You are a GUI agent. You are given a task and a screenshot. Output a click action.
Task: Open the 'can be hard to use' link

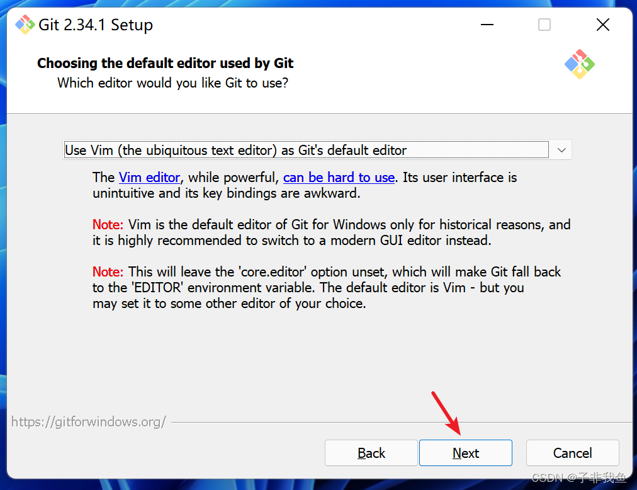(x=339, y=178)
